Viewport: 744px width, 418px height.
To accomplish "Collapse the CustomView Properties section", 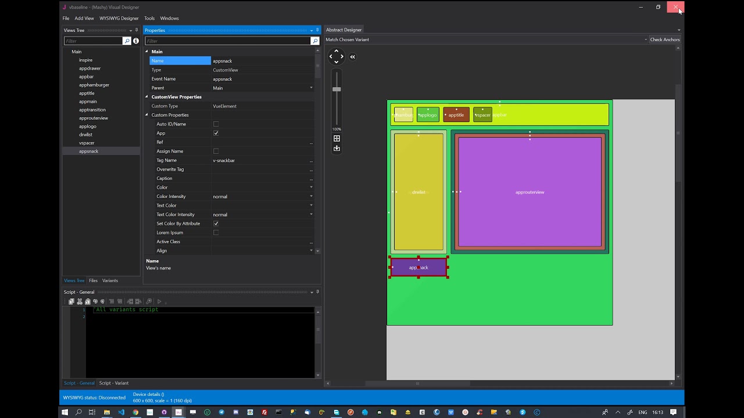I will click(x=146, y=97).
